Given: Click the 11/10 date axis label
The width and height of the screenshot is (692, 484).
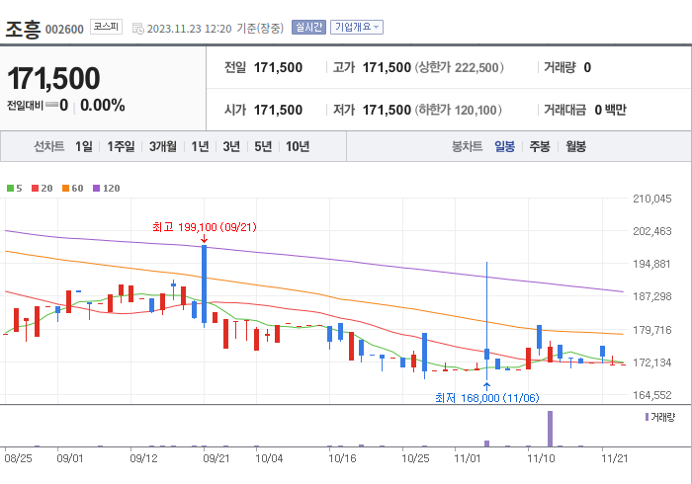Looking at the screenshot, I should click(541, 458).
